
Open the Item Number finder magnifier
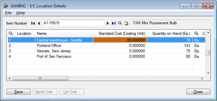(120, 23)
